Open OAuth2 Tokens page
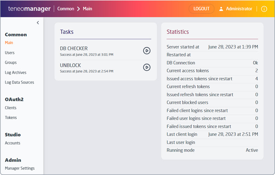Screen dimensions: 275x175 click(11, 118)
